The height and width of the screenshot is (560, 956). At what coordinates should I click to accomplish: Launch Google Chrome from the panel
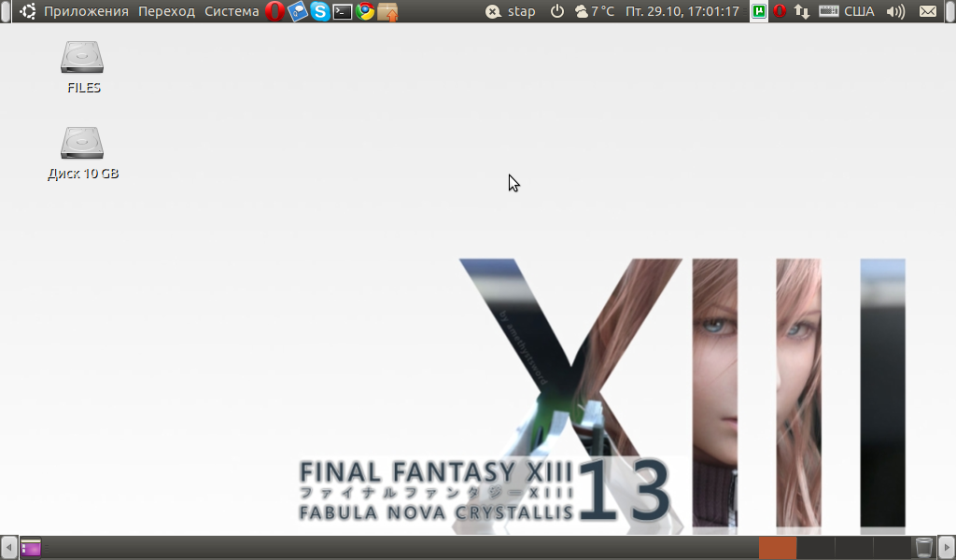click(x=365, y=11)
